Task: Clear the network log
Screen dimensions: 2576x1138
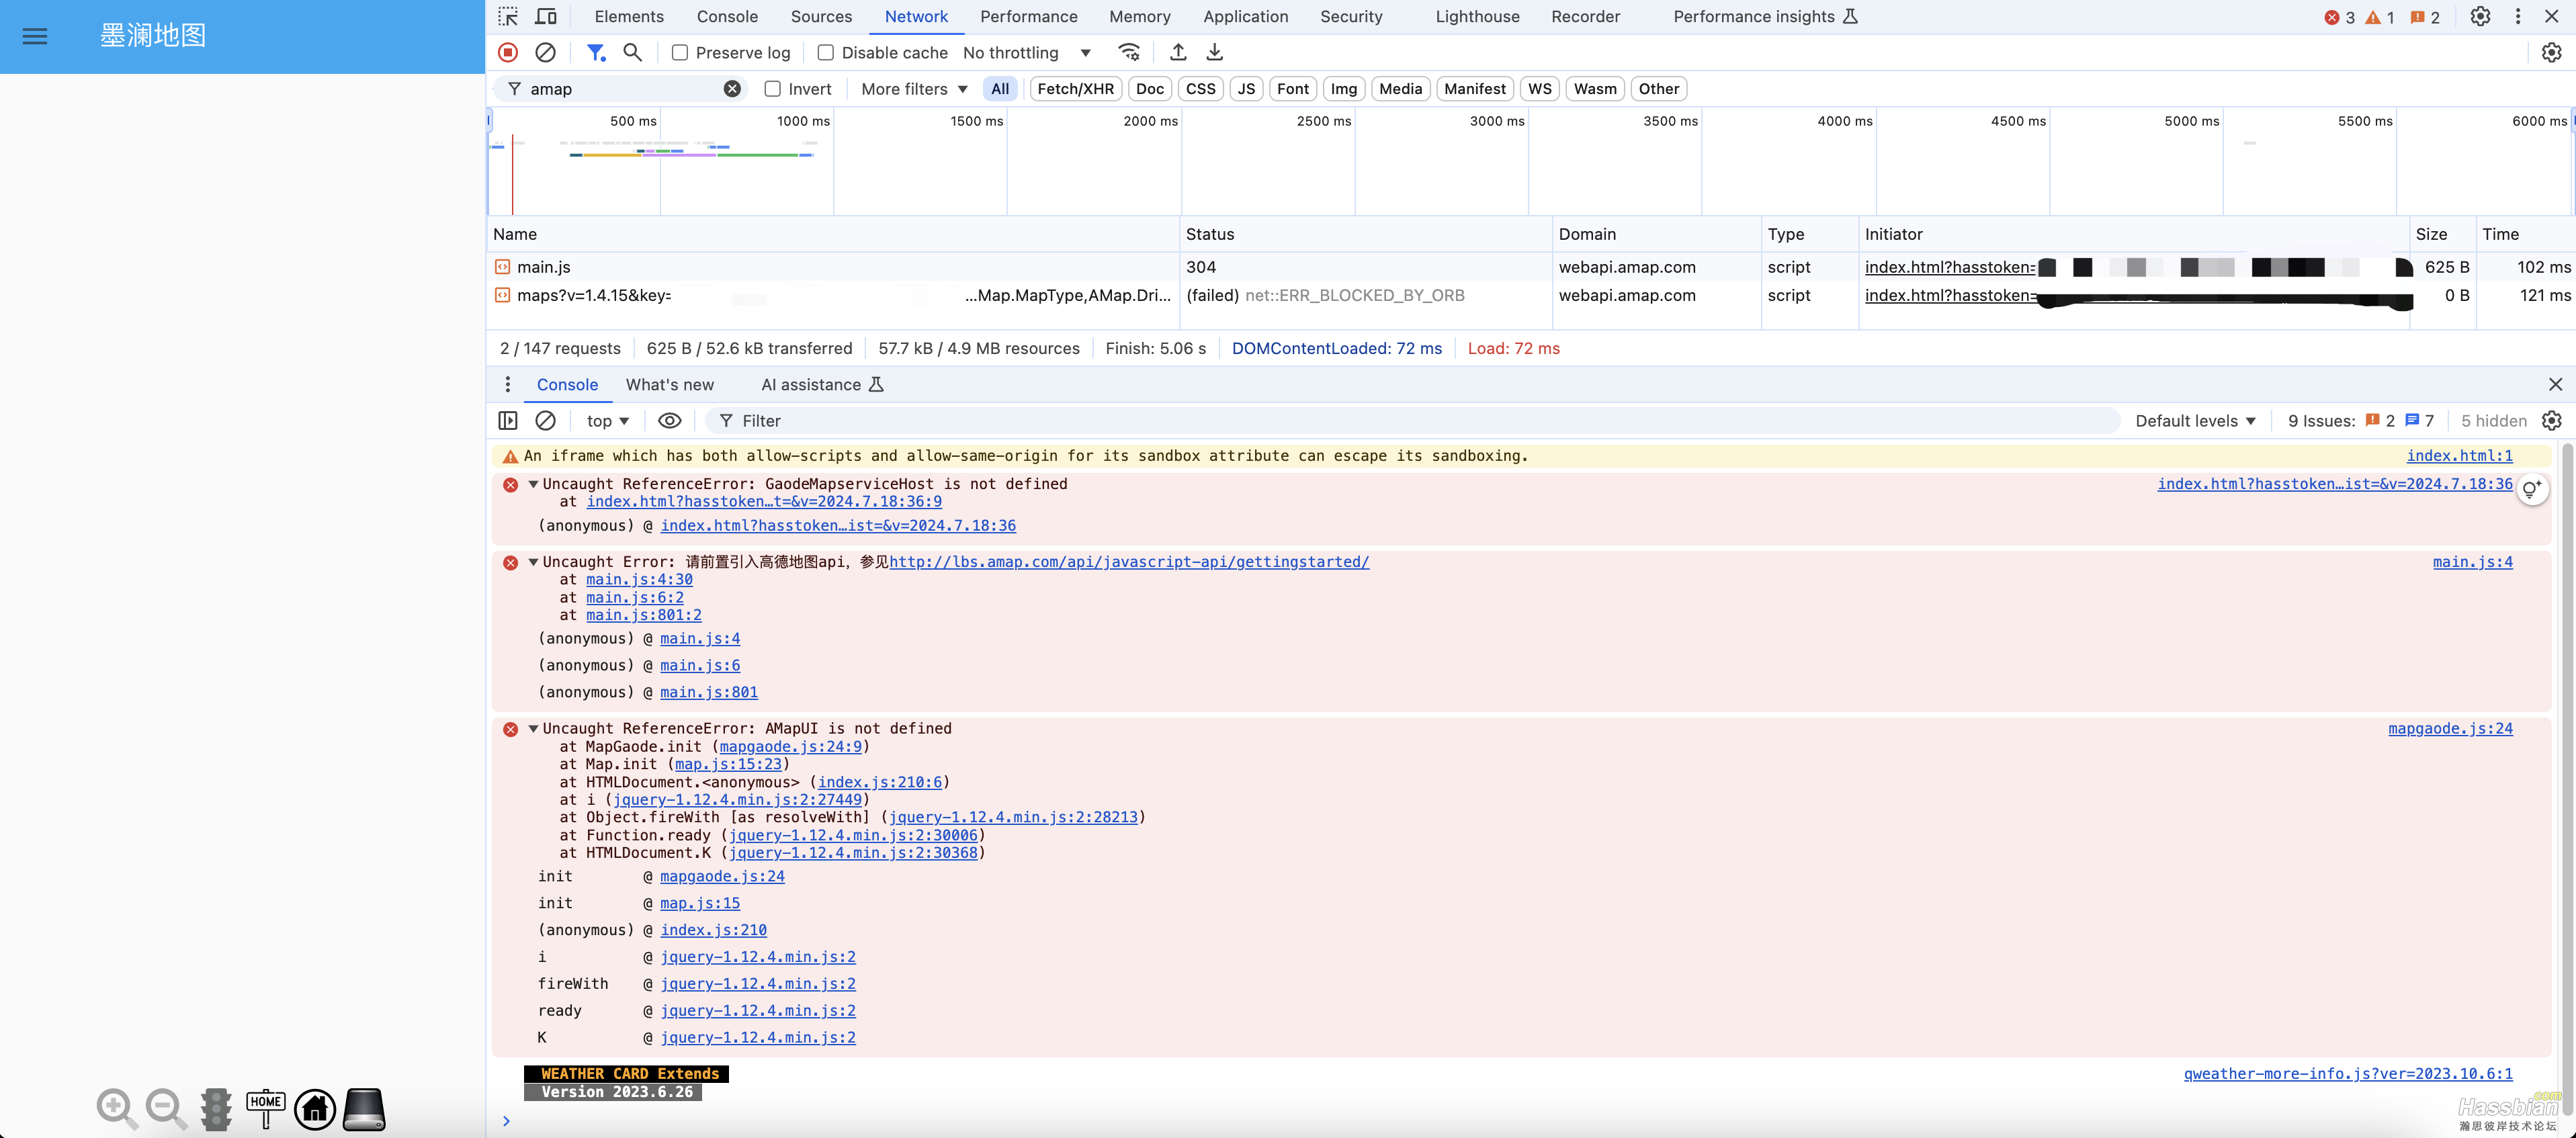Action: pyautogui.click(x=545, y=52)
